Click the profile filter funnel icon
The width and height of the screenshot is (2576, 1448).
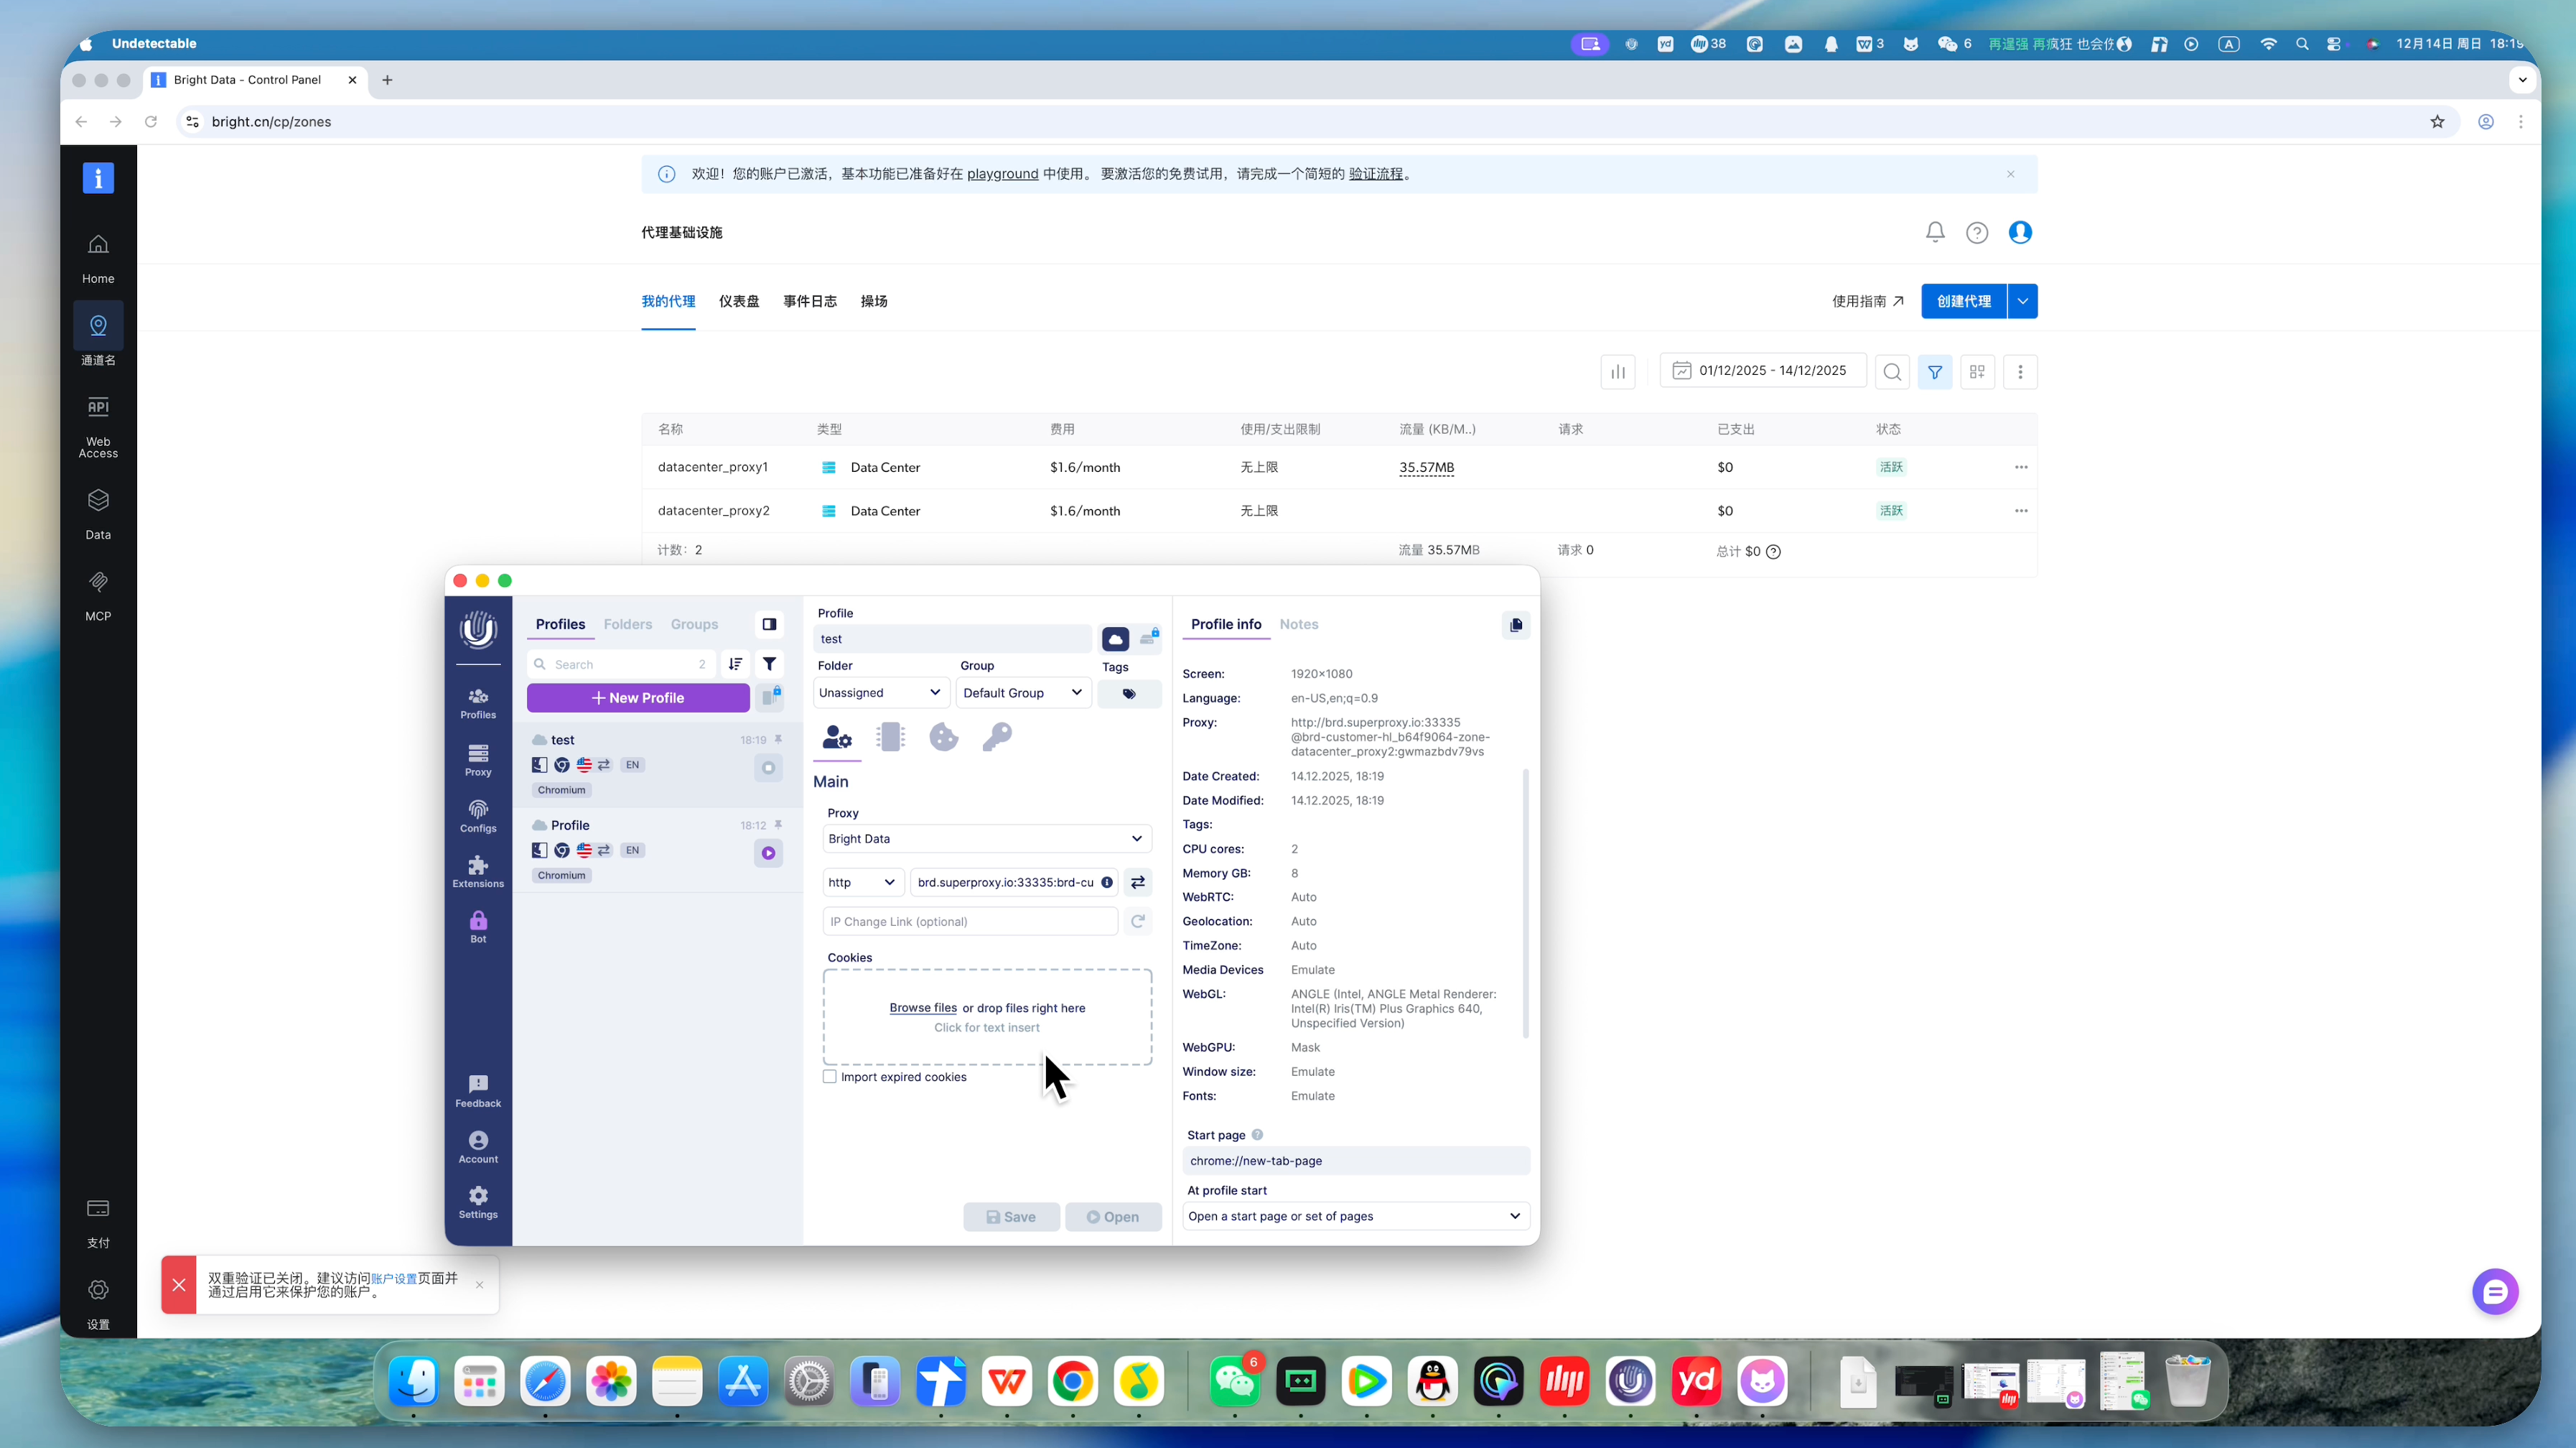pyautogui.click(x=769, y=664)
